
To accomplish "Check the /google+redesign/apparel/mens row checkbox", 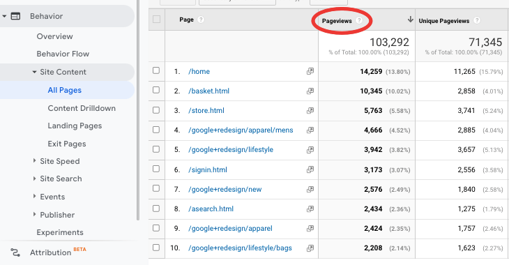I will [156, 130].
